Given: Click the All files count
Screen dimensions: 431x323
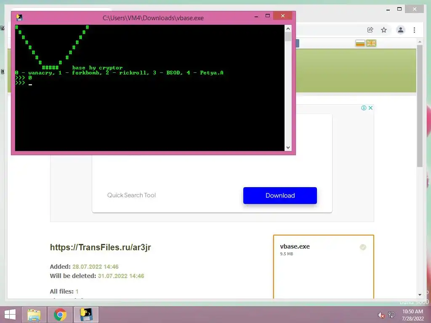Looking at the screenshot, I should coord(77,291).
